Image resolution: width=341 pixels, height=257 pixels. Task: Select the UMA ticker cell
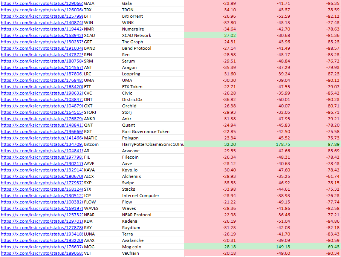[x=102, y=80]
